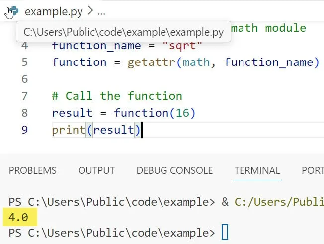Click the "# Call the function" comment
The image size is (324, 244).
click(117, 96)
